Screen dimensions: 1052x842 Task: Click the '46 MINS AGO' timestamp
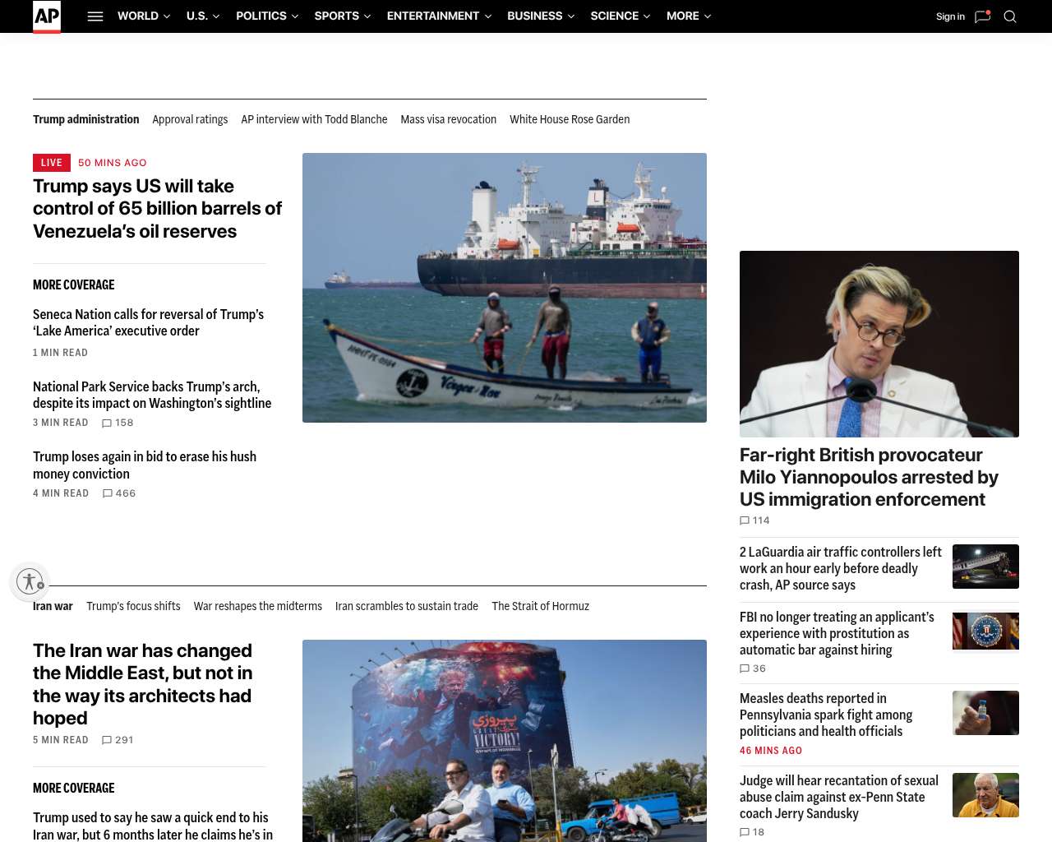(x=771, y=751)
